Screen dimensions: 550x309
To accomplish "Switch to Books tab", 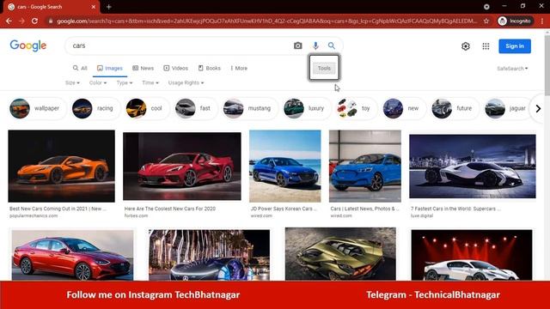I will (210, 68).
